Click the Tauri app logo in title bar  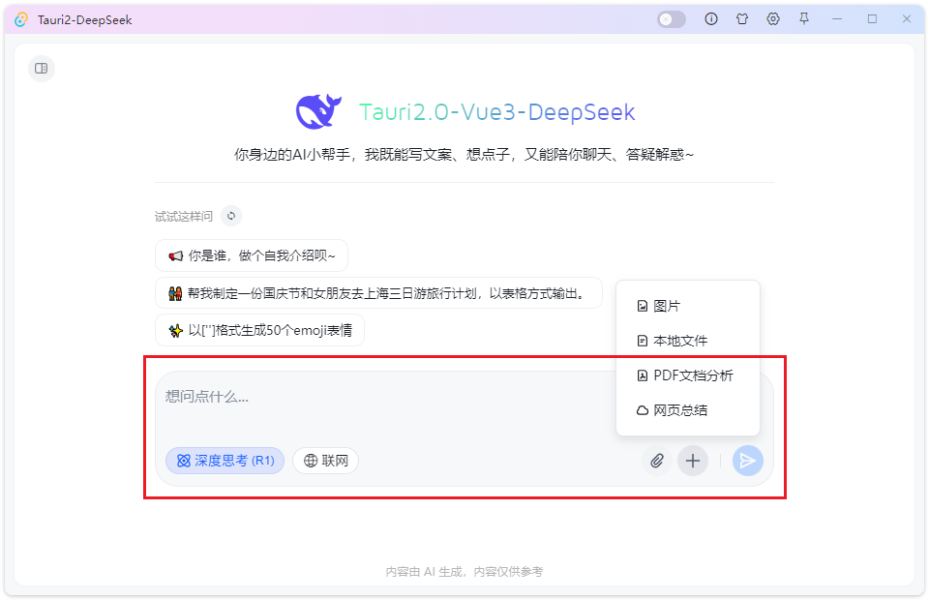click(x=20, y=19)
